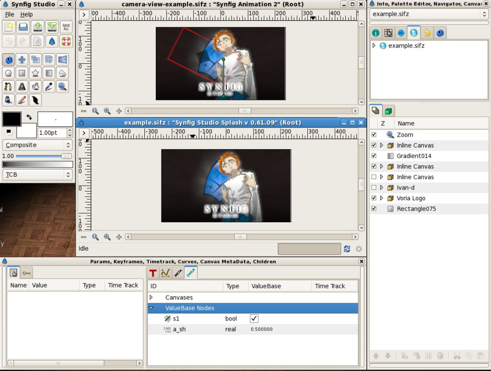Select the Zoom magnifier tool

[62, 86]
